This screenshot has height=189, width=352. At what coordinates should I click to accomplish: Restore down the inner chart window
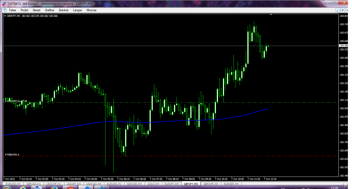coord(342,10)
